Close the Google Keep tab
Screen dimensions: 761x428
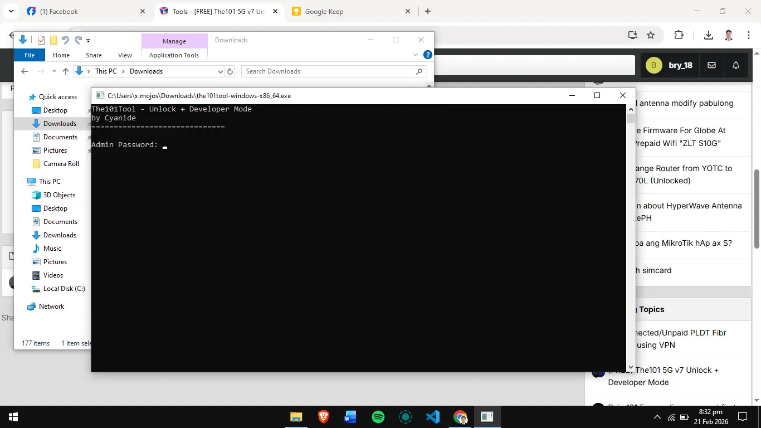(407, 11)
